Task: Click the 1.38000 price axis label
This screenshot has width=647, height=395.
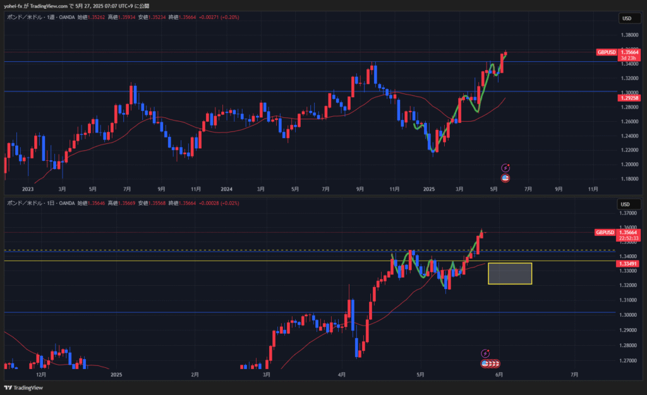Action: [x=629, y=35]
